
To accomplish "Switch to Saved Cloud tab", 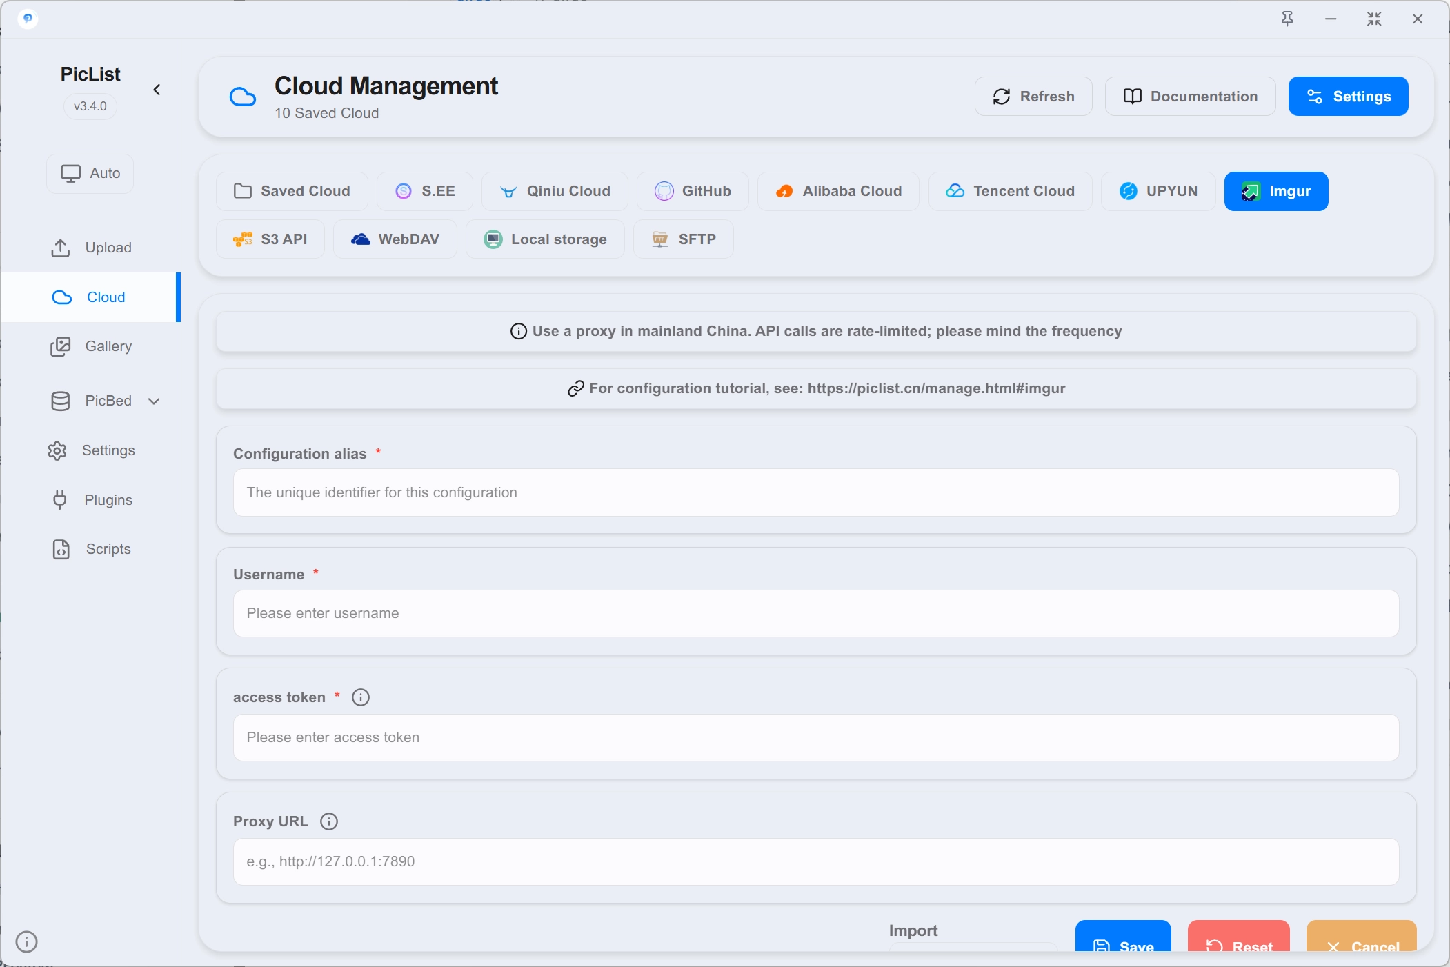I will point(292,191).
